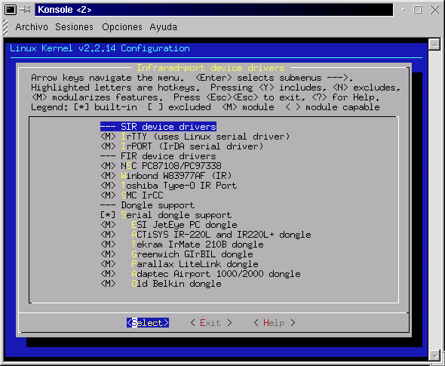Maximize the Konsole window

click(418, 10)
